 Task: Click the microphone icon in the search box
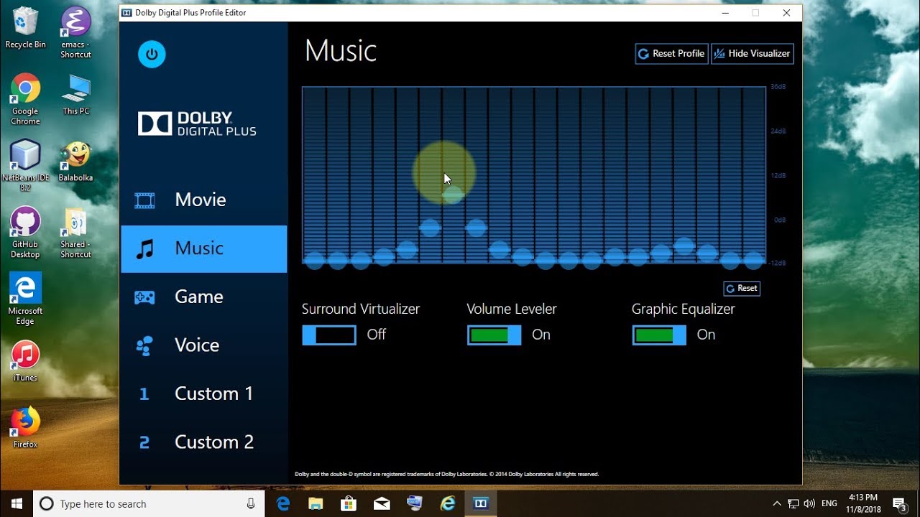tap(251, 504)
